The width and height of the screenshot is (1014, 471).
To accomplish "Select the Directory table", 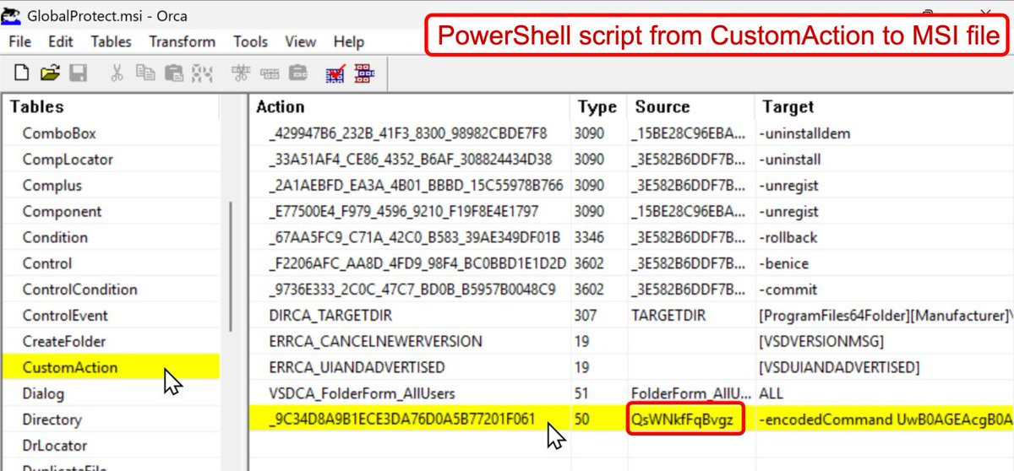I will click(52, 420).
